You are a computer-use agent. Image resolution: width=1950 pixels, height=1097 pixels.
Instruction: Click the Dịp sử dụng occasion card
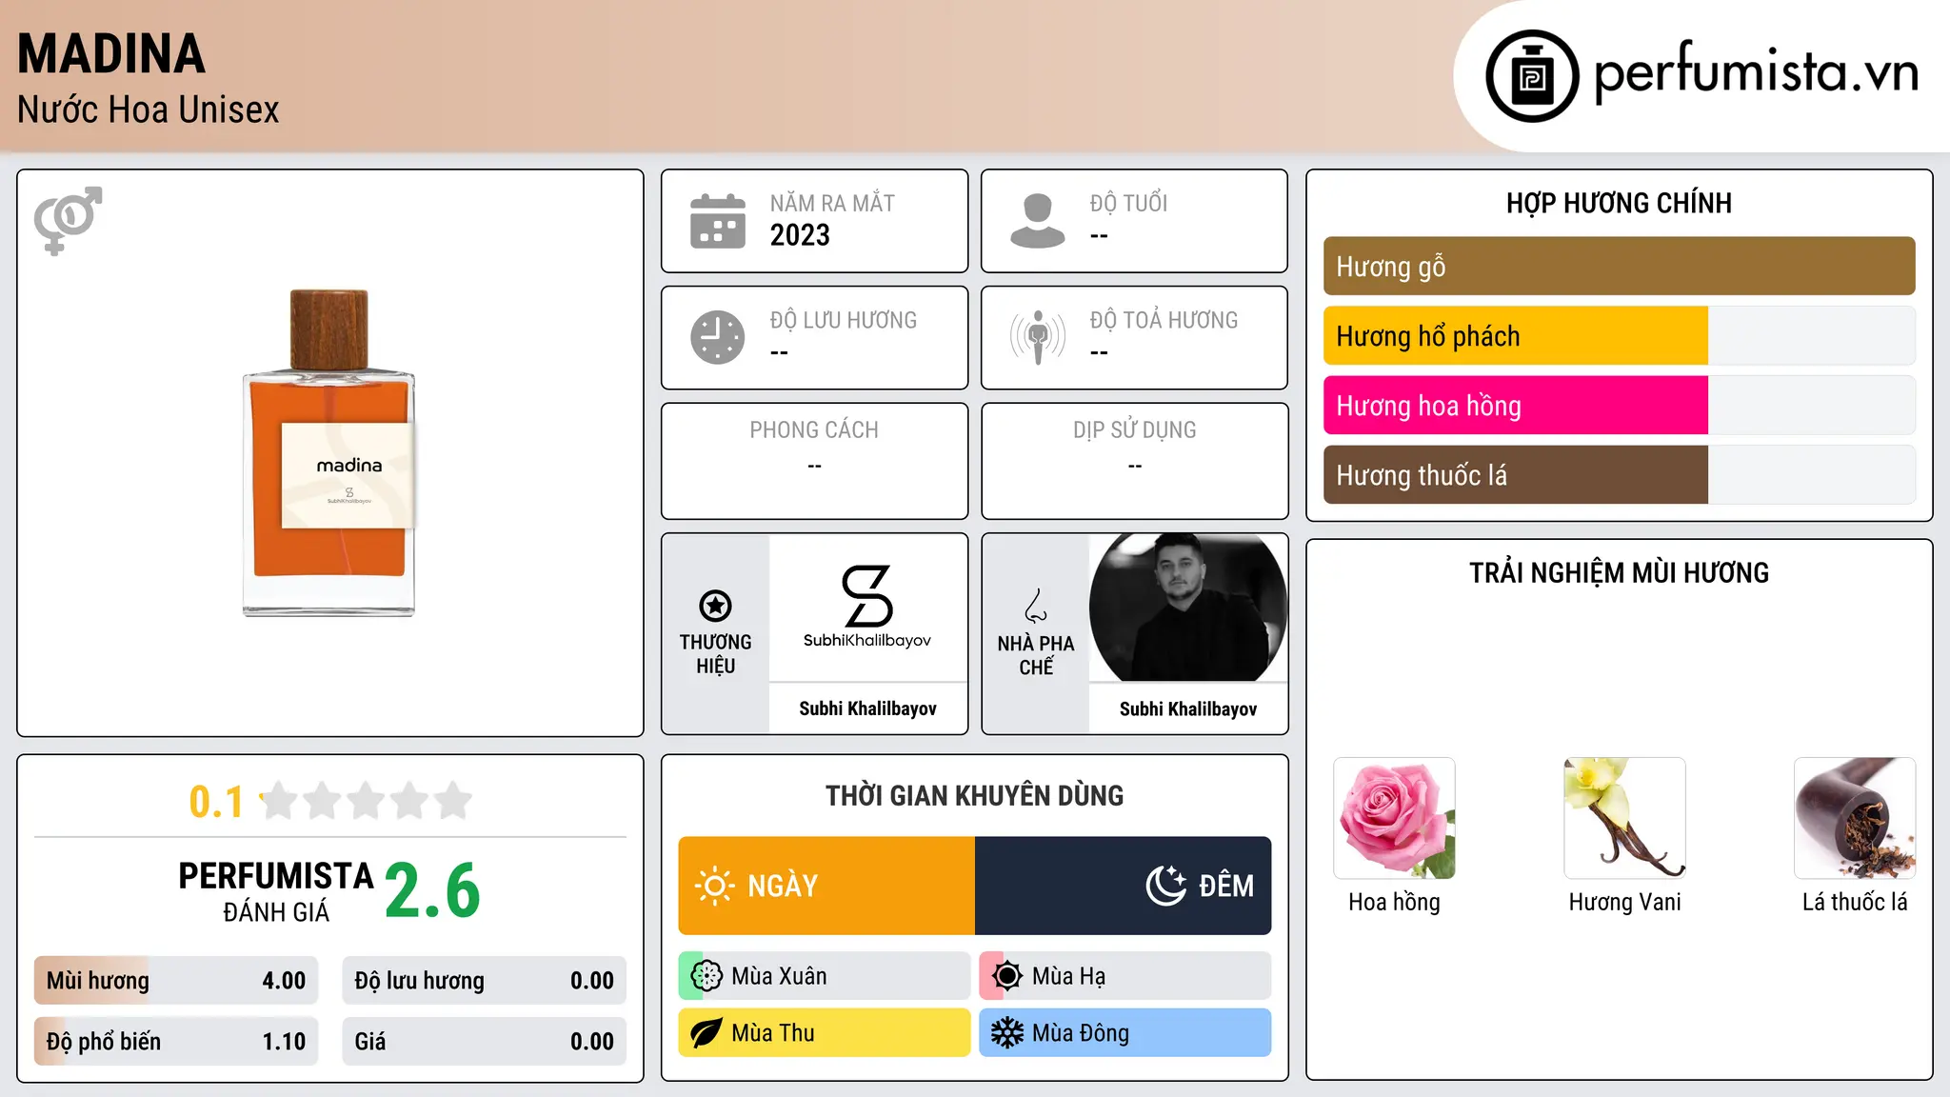coord(1135,461)
